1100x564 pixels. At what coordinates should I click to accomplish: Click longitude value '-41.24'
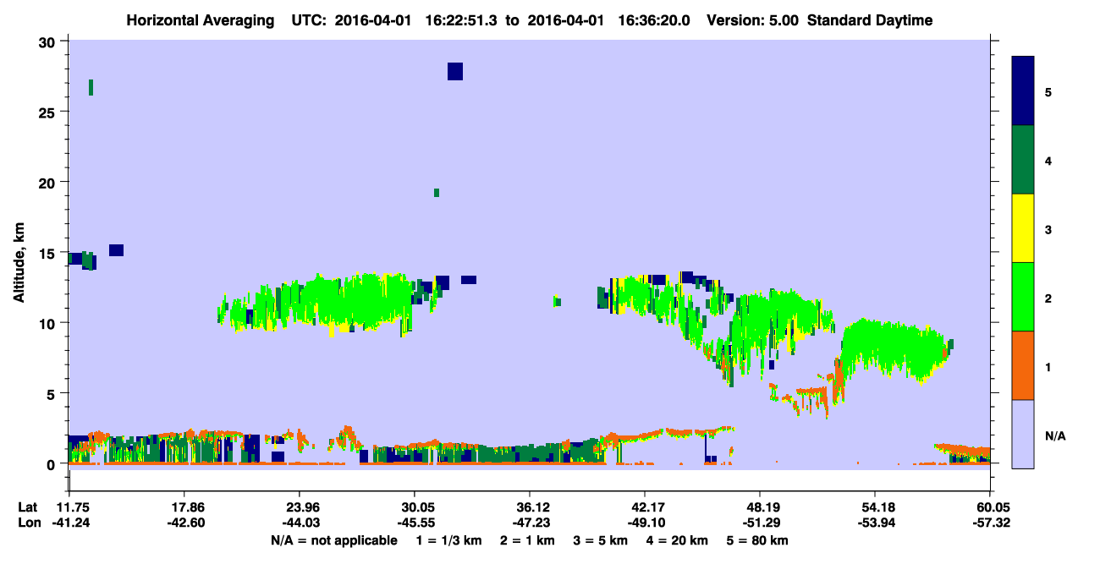pos(69,523)
